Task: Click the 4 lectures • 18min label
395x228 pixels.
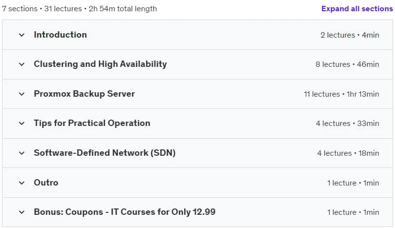Action: tap(348, 153)
